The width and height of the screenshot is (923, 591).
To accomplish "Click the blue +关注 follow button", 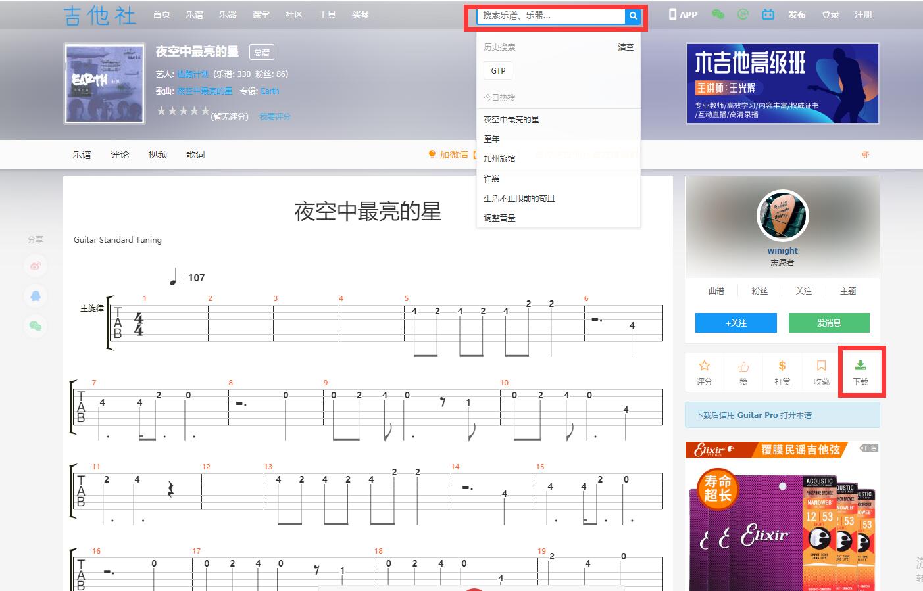I will (x=736, y=323).
